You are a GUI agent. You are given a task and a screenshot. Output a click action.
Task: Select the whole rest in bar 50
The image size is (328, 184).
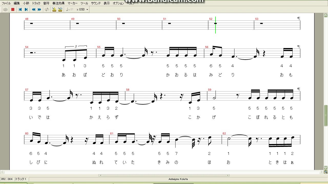pyautogui.click(x=124, y=23)
